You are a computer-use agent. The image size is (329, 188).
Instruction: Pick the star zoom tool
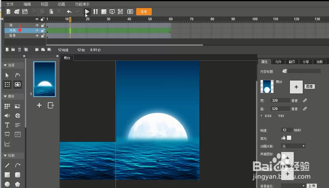tap(18, 85)
